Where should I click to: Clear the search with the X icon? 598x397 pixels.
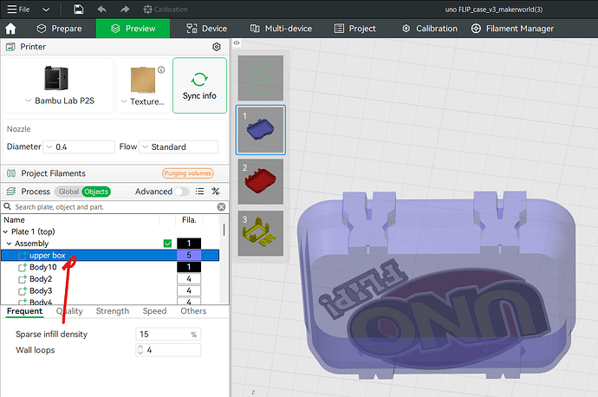coord(221,207)
